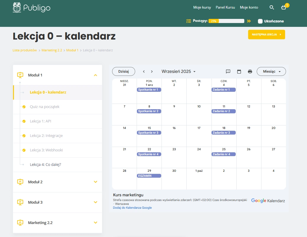The height and width of the screenshot is (237, 307).
Task: Open Spotkanie nr 3 calendar event
Action: click(x=149, y=133)
